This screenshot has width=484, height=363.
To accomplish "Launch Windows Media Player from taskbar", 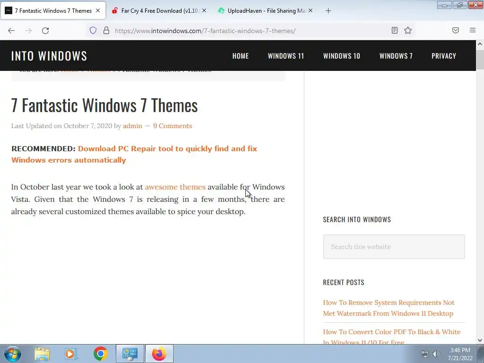I will tap(71, 354).
